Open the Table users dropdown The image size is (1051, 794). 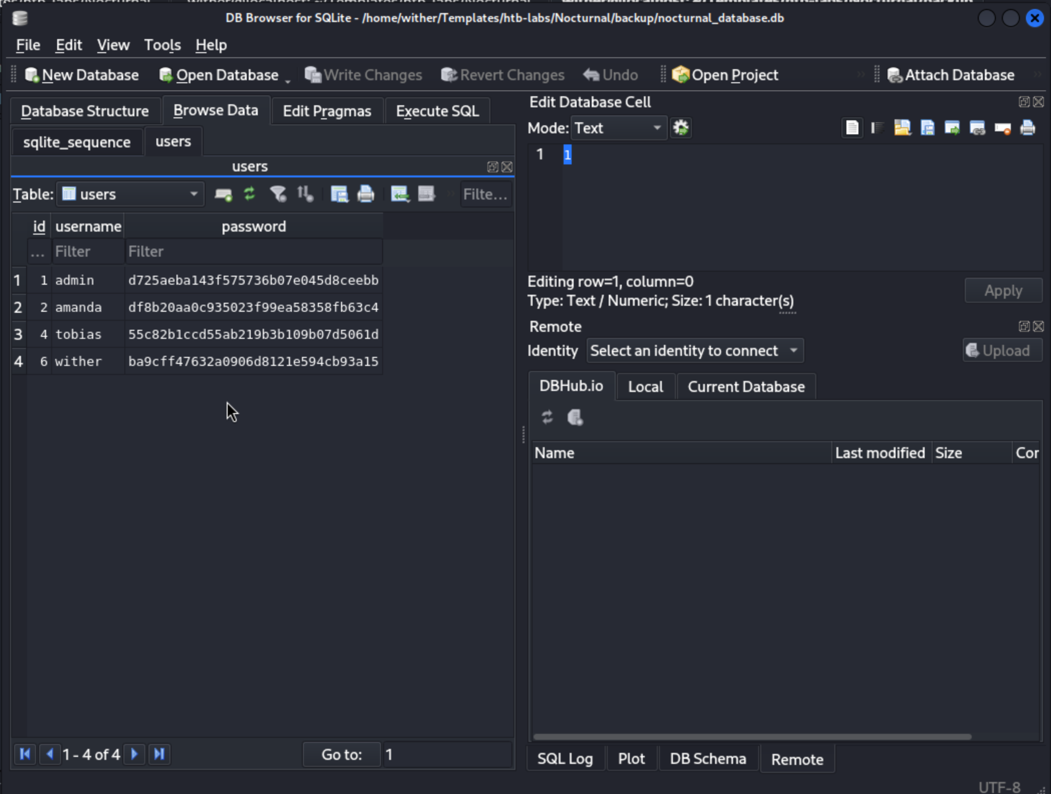(130, 194)
